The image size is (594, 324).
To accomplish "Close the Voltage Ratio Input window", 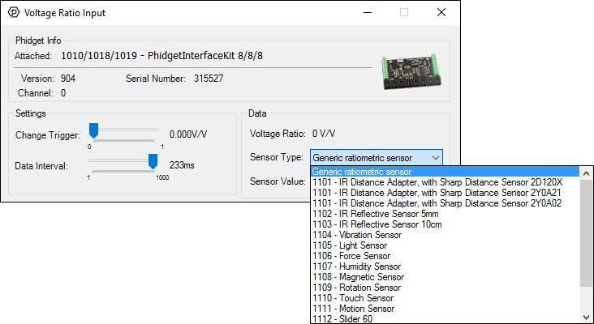I will point(441,12).
